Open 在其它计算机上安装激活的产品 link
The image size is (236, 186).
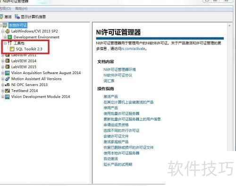pos(128,102)
